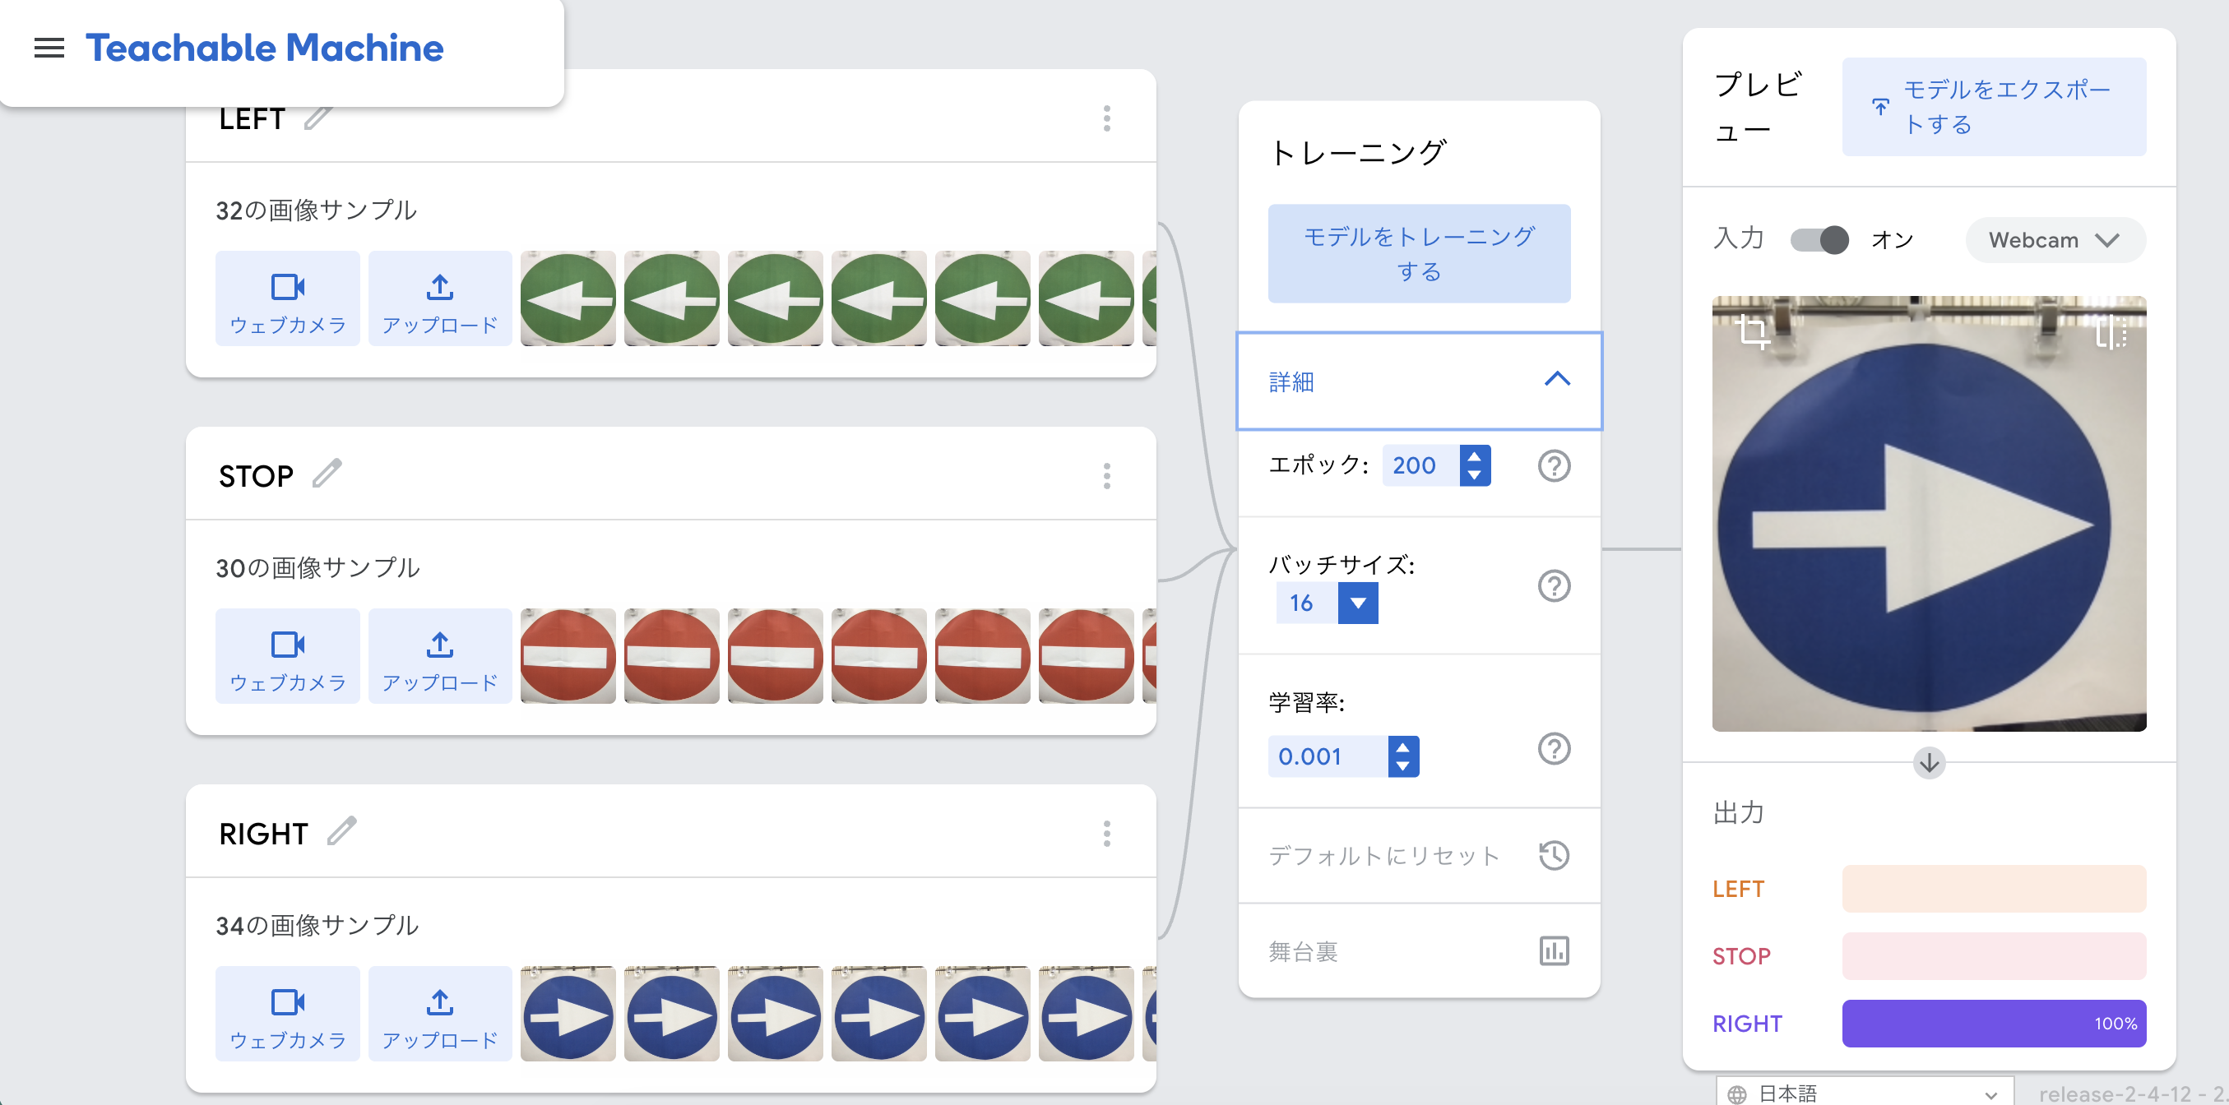Click デフォルトにリセット option
The height and width of the screenshot is (1105, 2229).
tap(1419, 855)
